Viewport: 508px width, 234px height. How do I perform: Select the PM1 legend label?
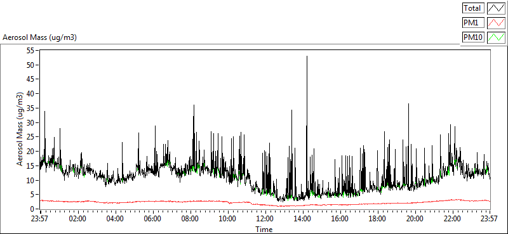(473, 23)
